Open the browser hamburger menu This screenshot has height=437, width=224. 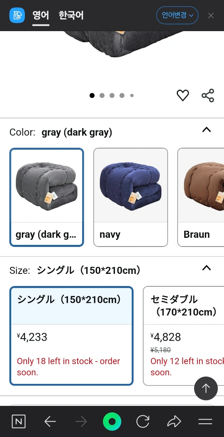pyautogui.click(x=205, y=422)
